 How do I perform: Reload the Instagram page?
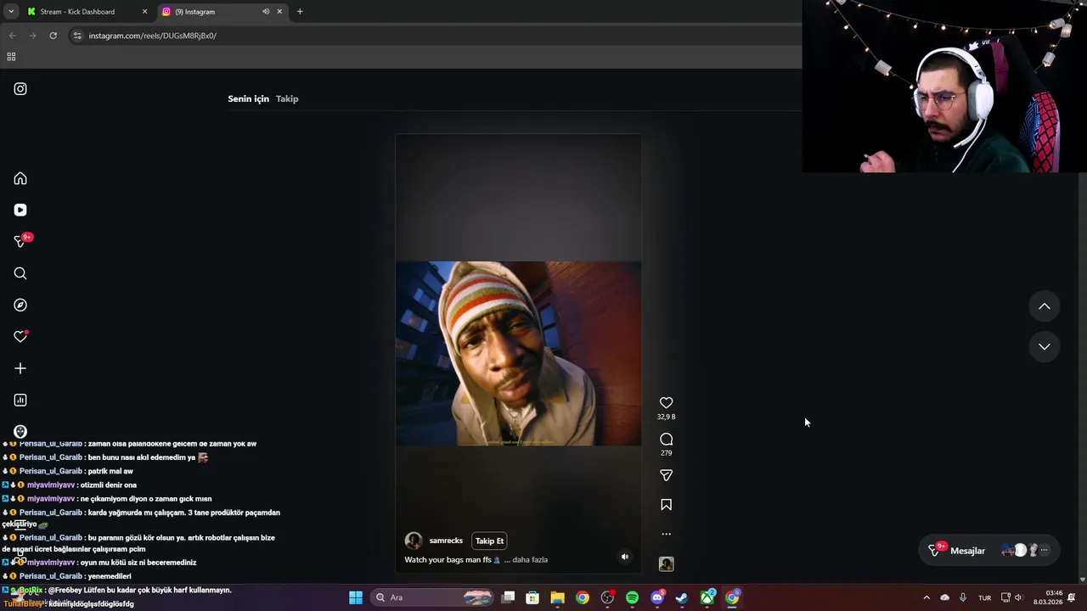[x=53, y=36]
